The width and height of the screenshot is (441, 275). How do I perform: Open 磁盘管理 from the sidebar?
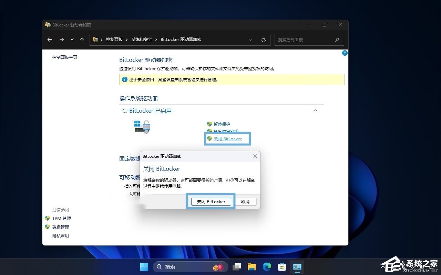[x=60, y=227]
